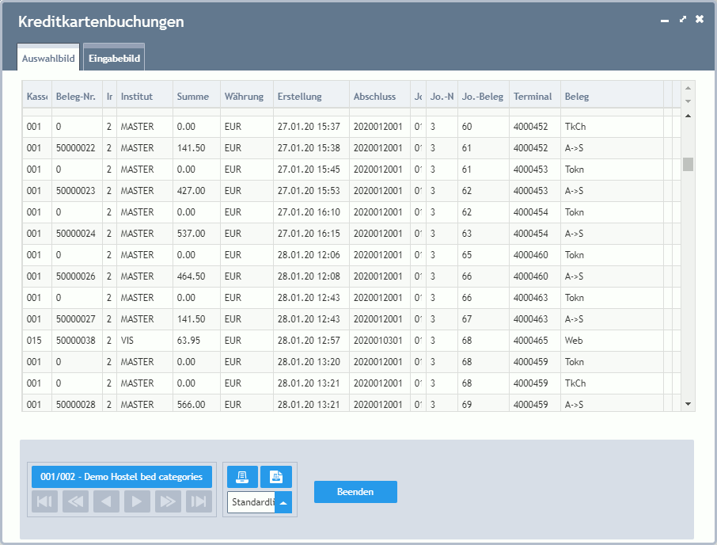The image size is (717, 545).
Task: Click Jo.-Beleg value 65
Action: coord(466,255)
